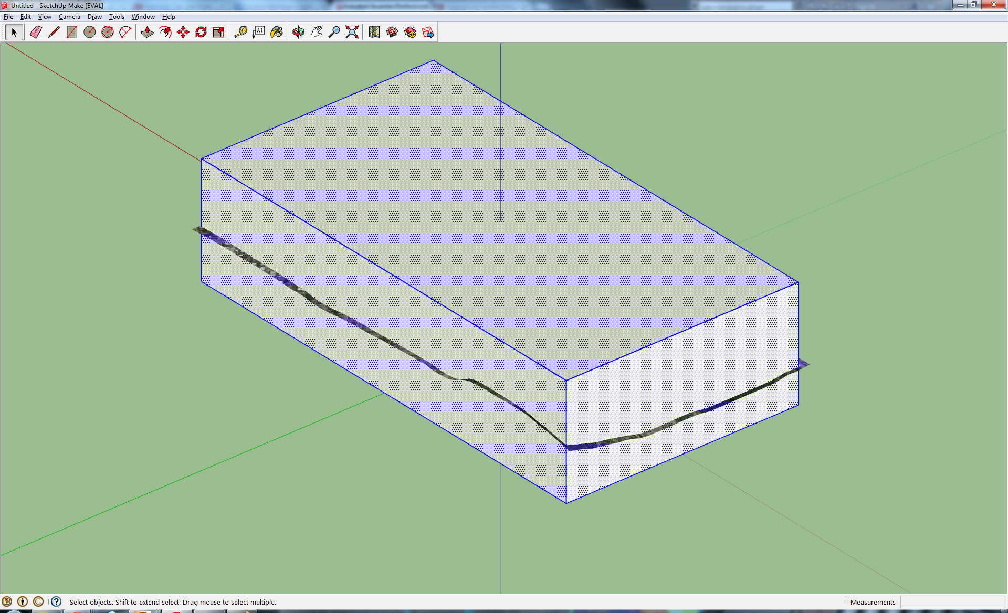Open the View menu
Viewport: 1008px width, 613px height.
coord(45,17)
